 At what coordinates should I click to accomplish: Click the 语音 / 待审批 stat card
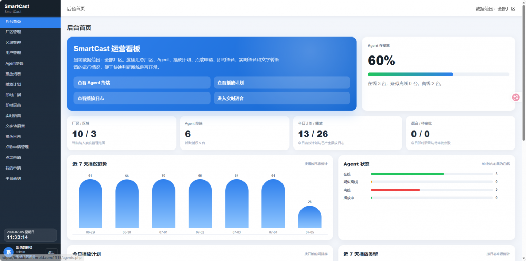pos(461,133)
